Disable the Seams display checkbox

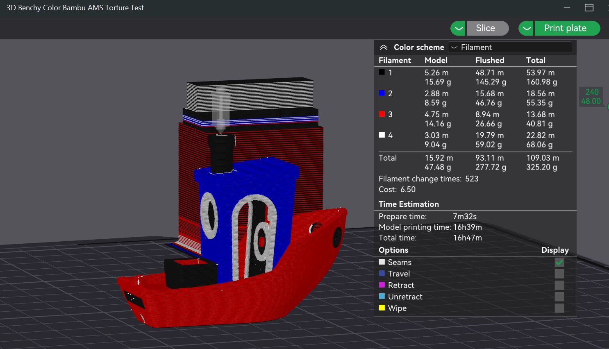coord(559,262)
